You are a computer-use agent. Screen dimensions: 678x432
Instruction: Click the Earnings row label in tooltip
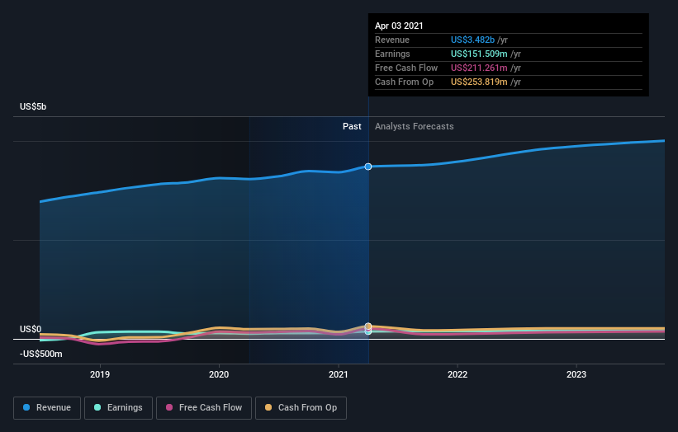392,54
